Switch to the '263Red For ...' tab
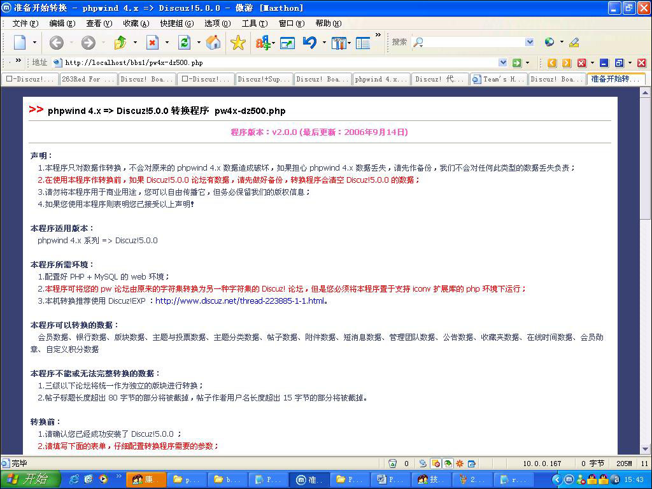 (89, 79)
